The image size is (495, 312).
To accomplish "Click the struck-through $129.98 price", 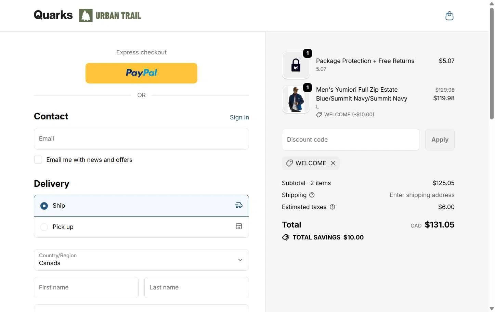I will tap(445, 90).
